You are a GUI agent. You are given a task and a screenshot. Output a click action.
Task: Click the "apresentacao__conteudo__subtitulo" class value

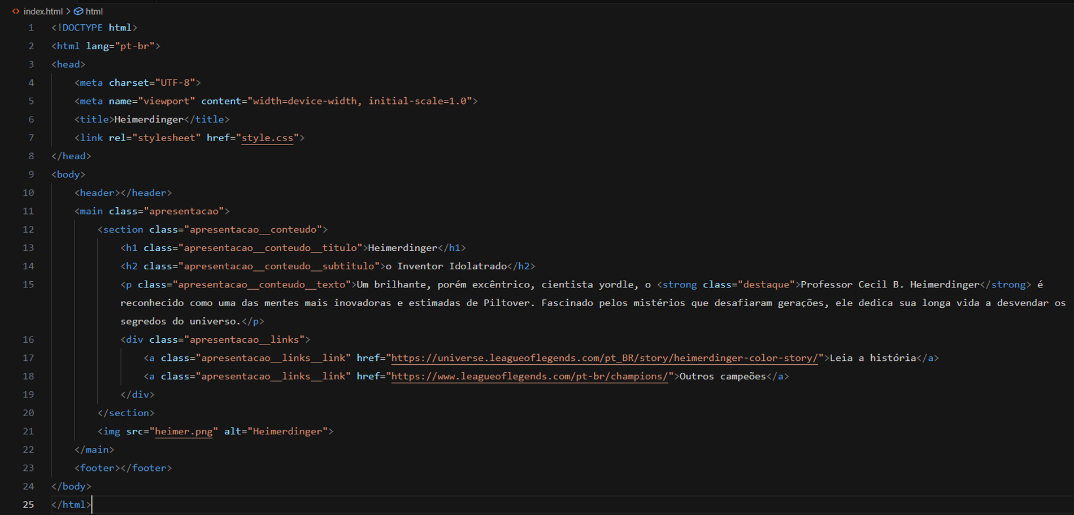point(279,266)
